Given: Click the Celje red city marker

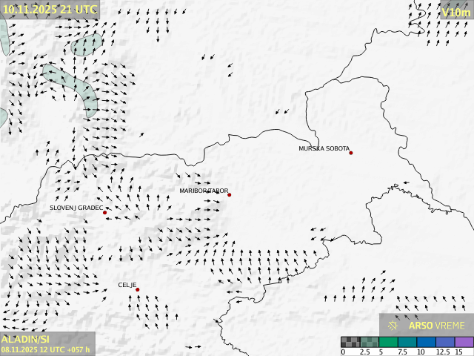Looking at the screenshot, I should click(138, 290).
